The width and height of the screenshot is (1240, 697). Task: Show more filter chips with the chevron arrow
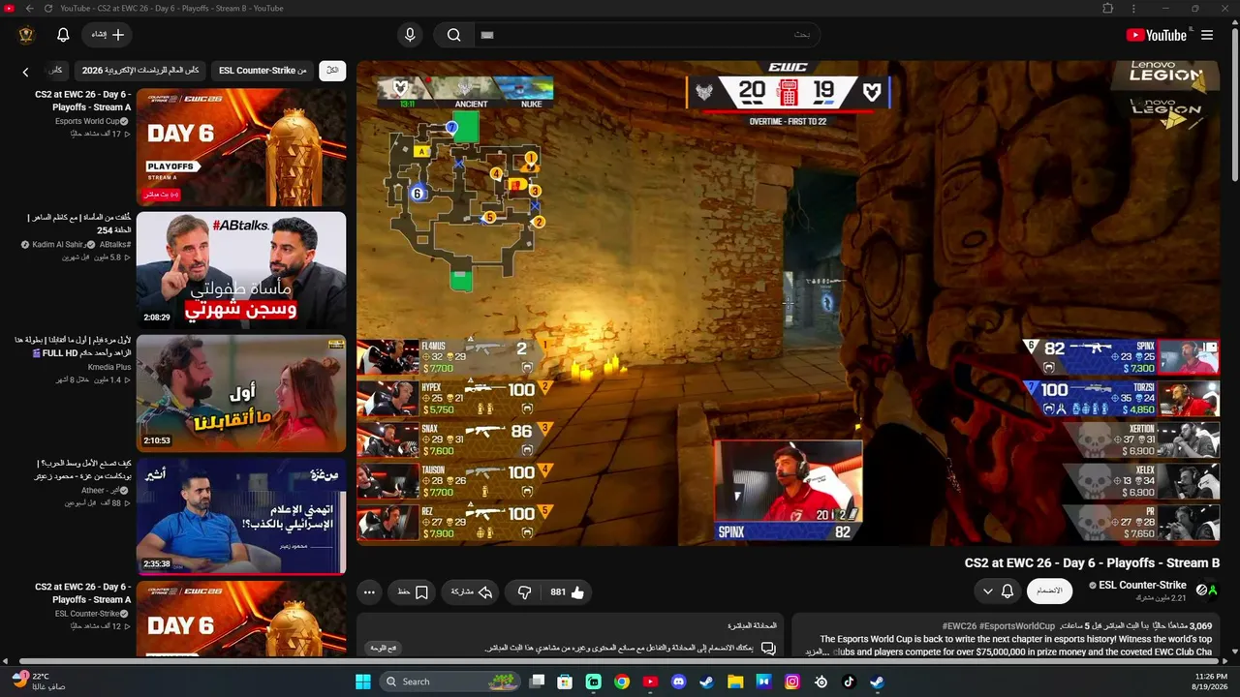[26, 72]
